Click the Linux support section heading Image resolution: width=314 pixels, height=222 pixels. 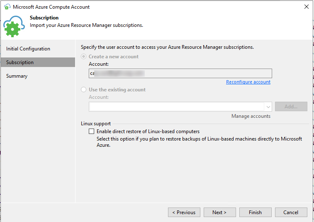pos(96,124)
